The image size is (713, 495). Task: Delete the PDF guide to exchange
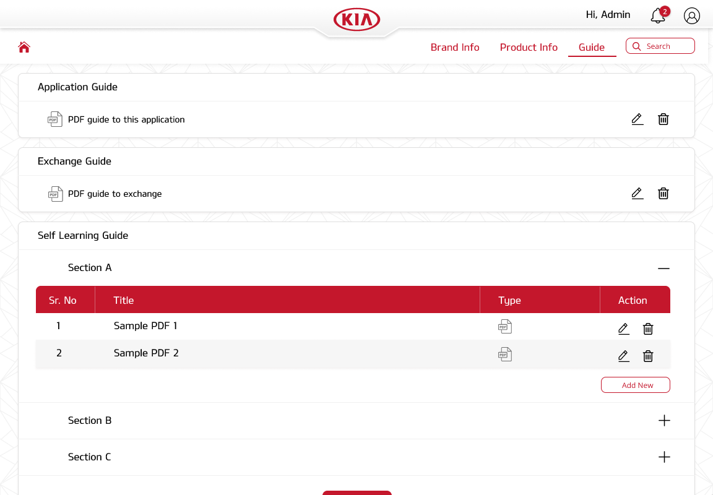pyautogui.click(x=663, y=194)
